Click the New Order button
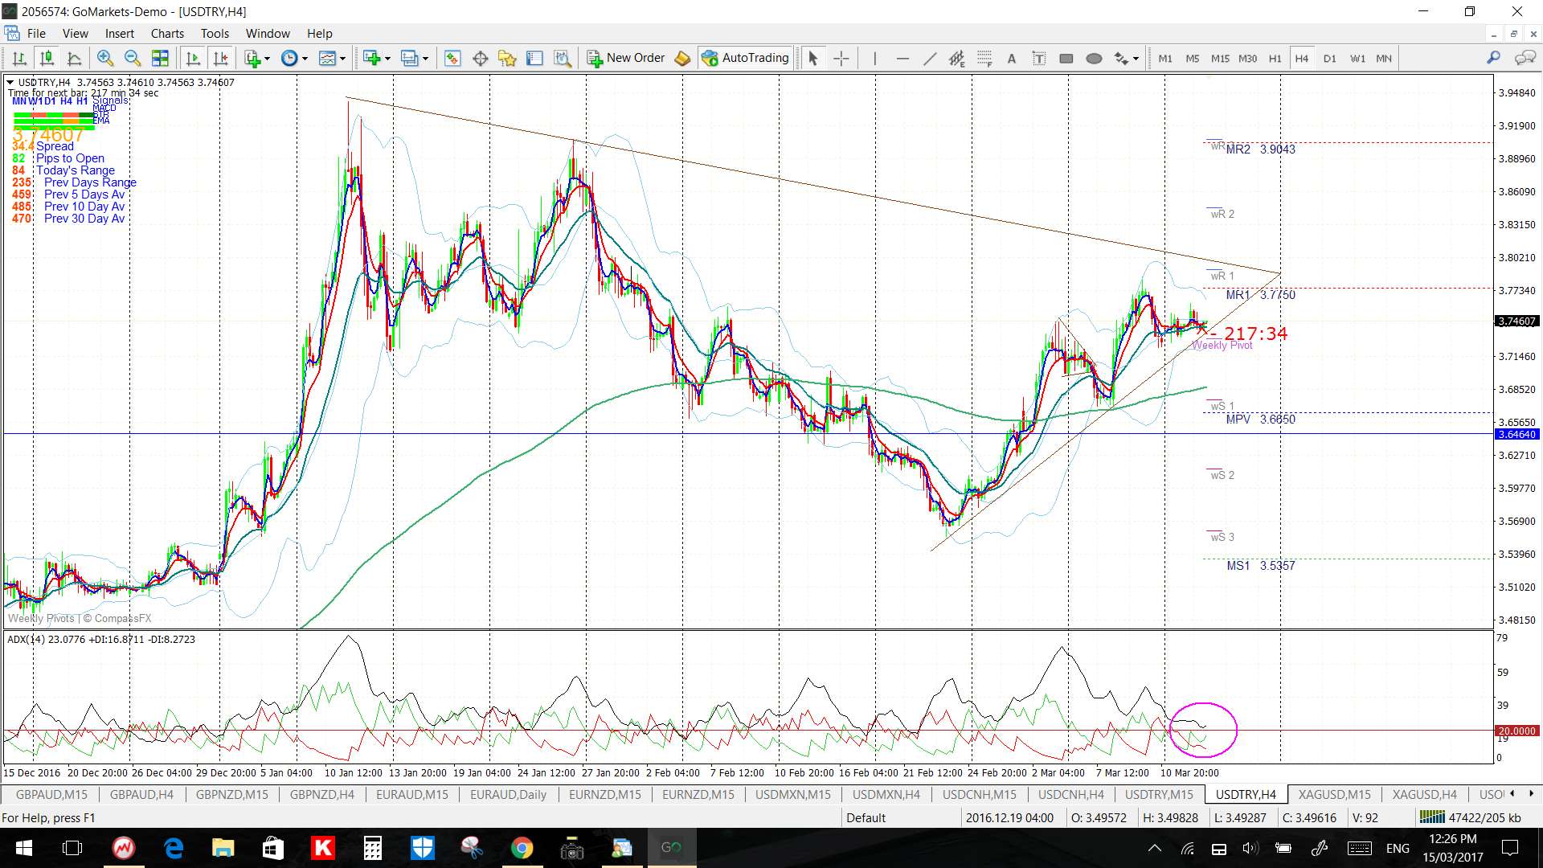The height and width of the screenshot is (868, 1543). (x=626, y=58)
